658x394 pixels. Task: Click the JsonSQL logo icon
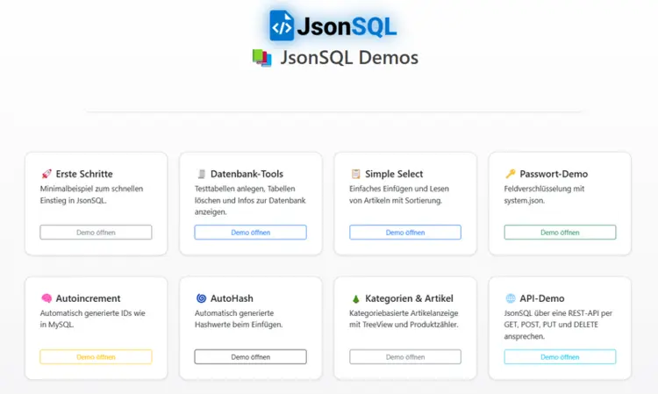click(282, 25)
